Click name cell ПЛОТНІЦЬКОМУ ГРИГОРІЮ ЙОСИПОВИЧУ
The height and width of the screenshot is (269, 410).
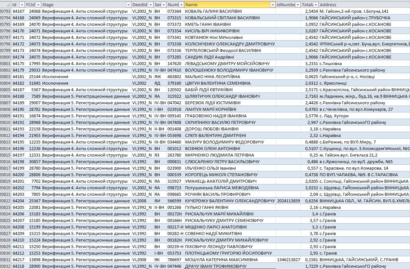click(x=230, y=253)
